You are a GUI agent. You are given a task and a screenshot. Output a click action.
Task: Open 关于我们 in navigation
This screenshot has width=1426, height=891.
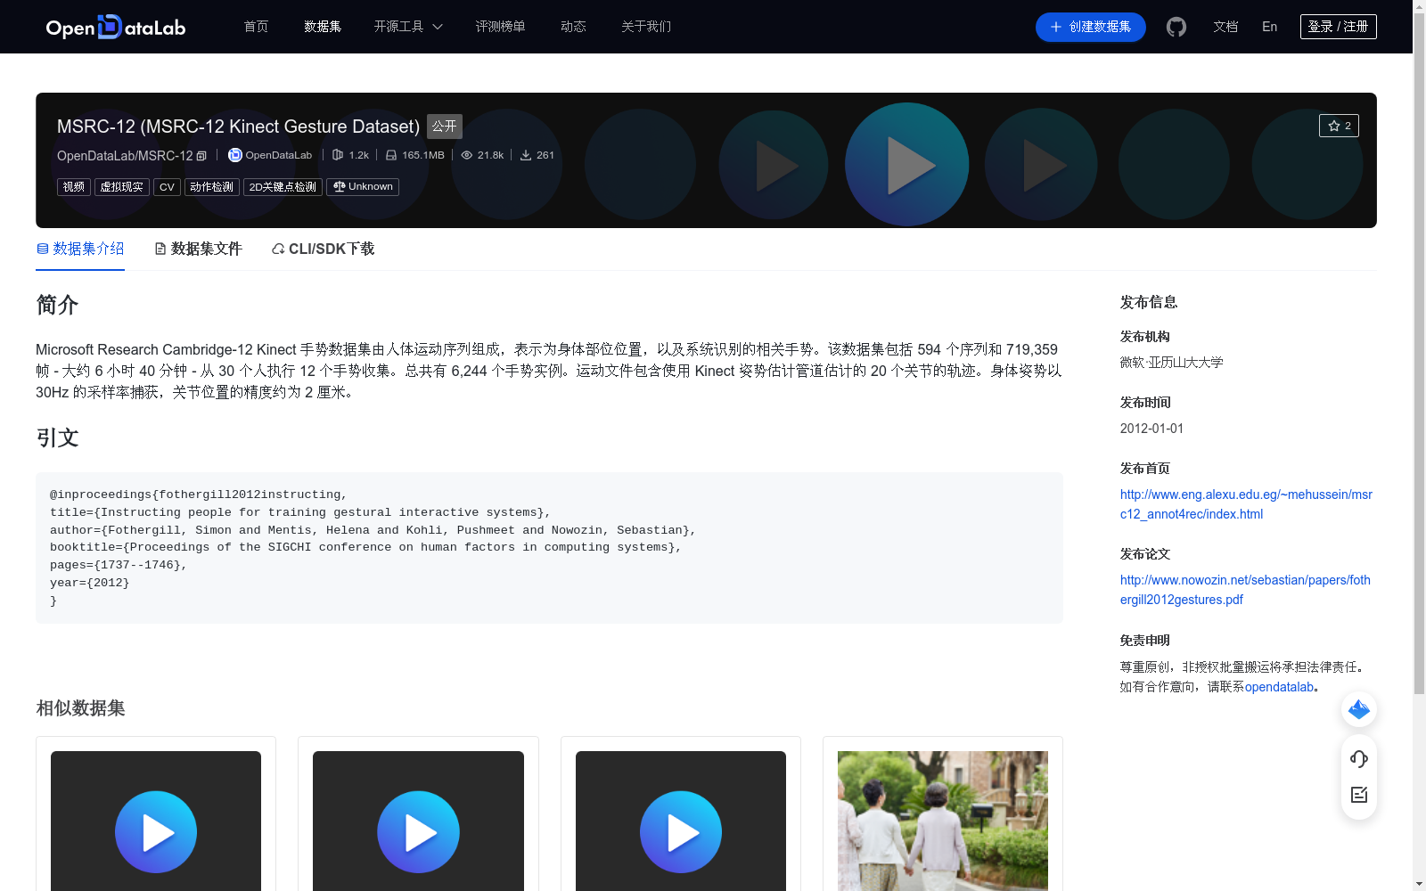[646, 27]
